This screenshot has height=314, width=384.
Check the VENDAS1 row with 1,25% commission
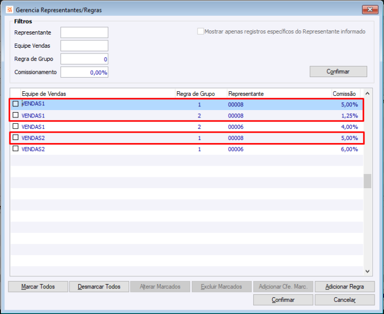(x=15, y=115)
